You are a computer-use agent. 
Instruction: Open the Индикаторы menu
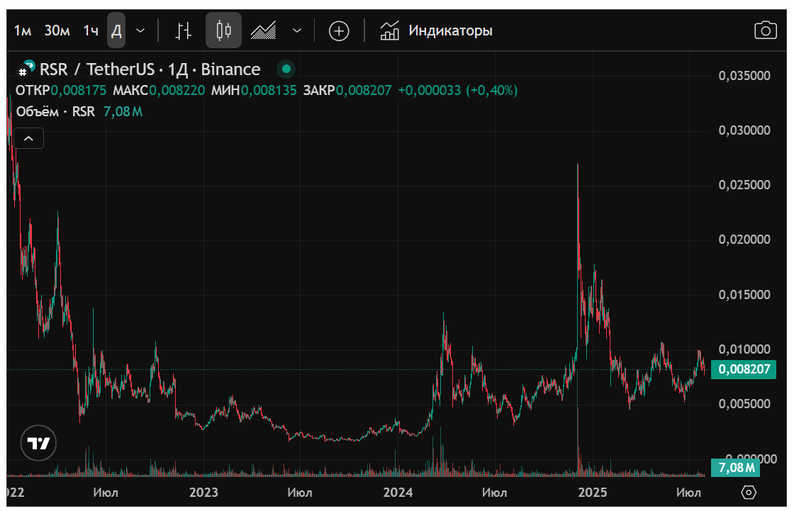(436, 31)
